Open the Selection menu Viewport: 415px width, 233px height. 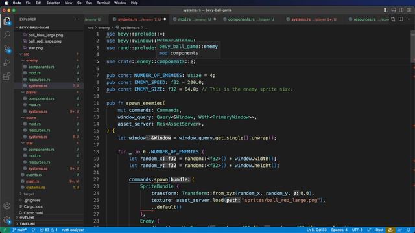[53, 3]
